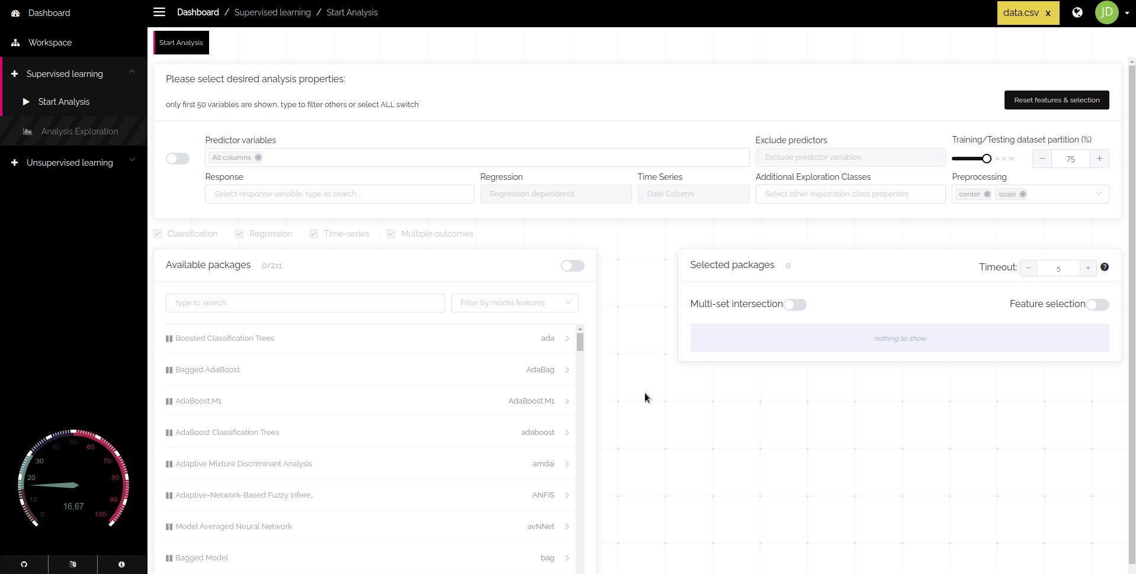Open user account dropdown caret

pyautogui.click(x=1126, y=13)
